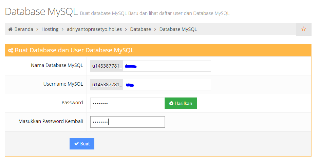Click the u145387781_ prefix of the username
This screenshot has width=318, height=160.
click(x=107, y=85)
